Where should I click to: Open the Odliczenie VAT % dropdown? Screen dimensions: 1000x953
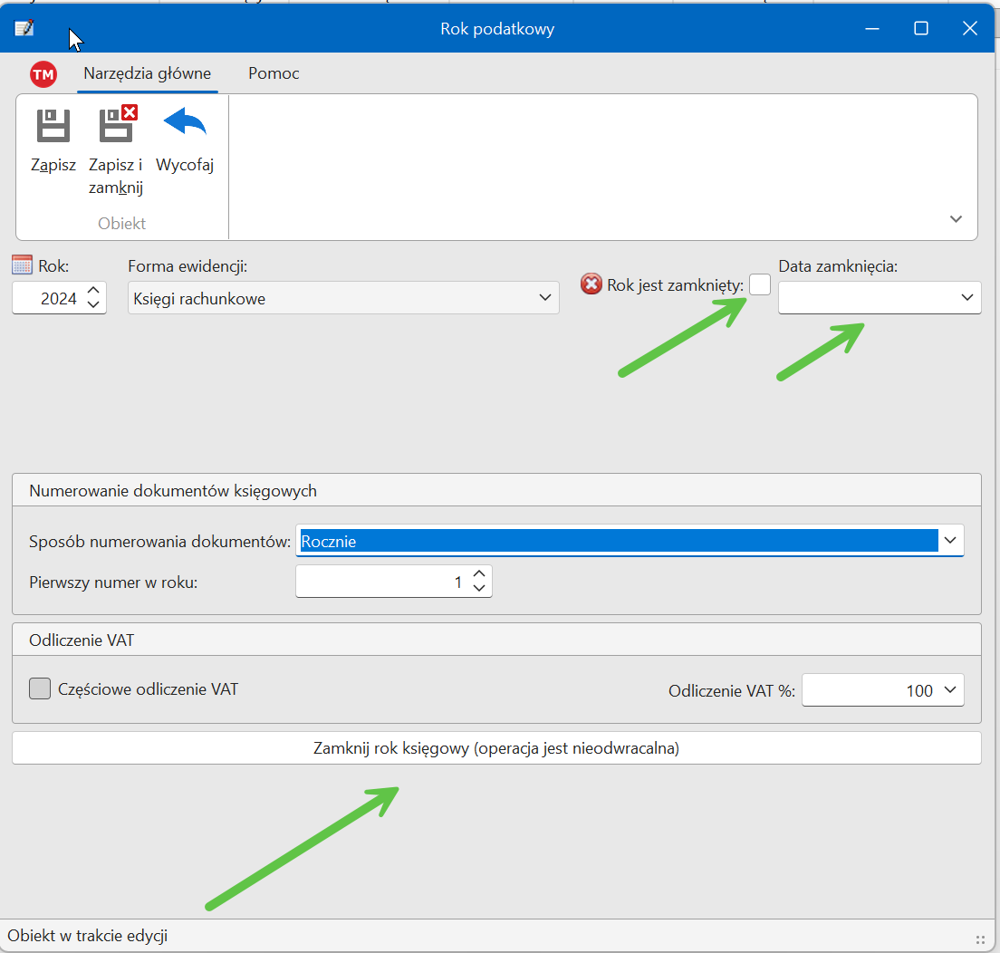pos(950,690)
